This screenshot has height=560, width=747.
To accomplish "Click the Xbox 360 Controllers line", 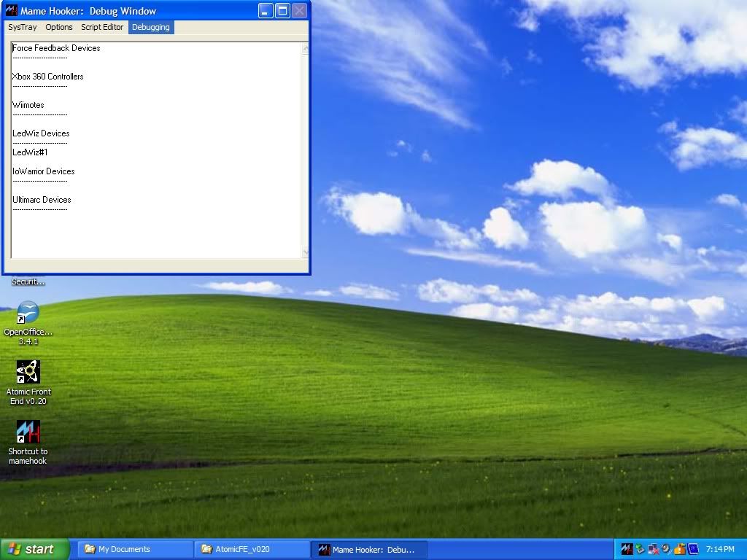I will click(47, 77).
